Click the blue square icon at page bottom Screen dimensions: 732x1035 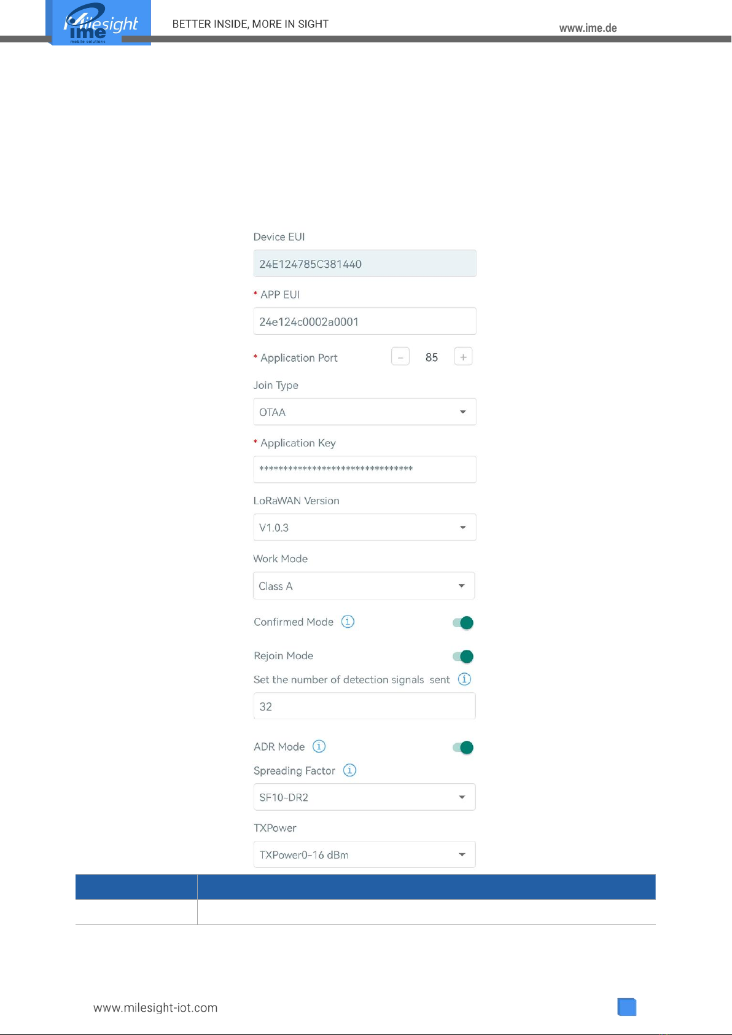[x=627, y=1007]
